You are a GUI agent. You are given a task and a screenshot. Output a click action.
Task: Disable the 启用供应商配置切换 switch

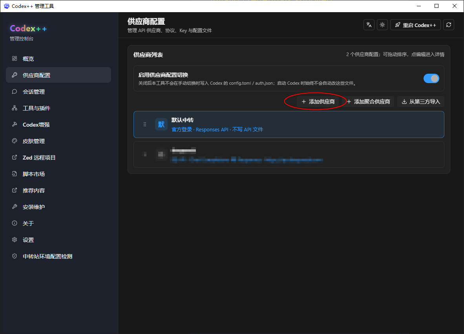point(431,78)
